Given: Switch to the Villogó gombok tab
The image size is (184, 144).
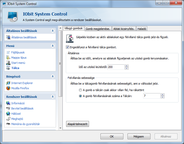Looking at the screenshot, I should (74, 29).
